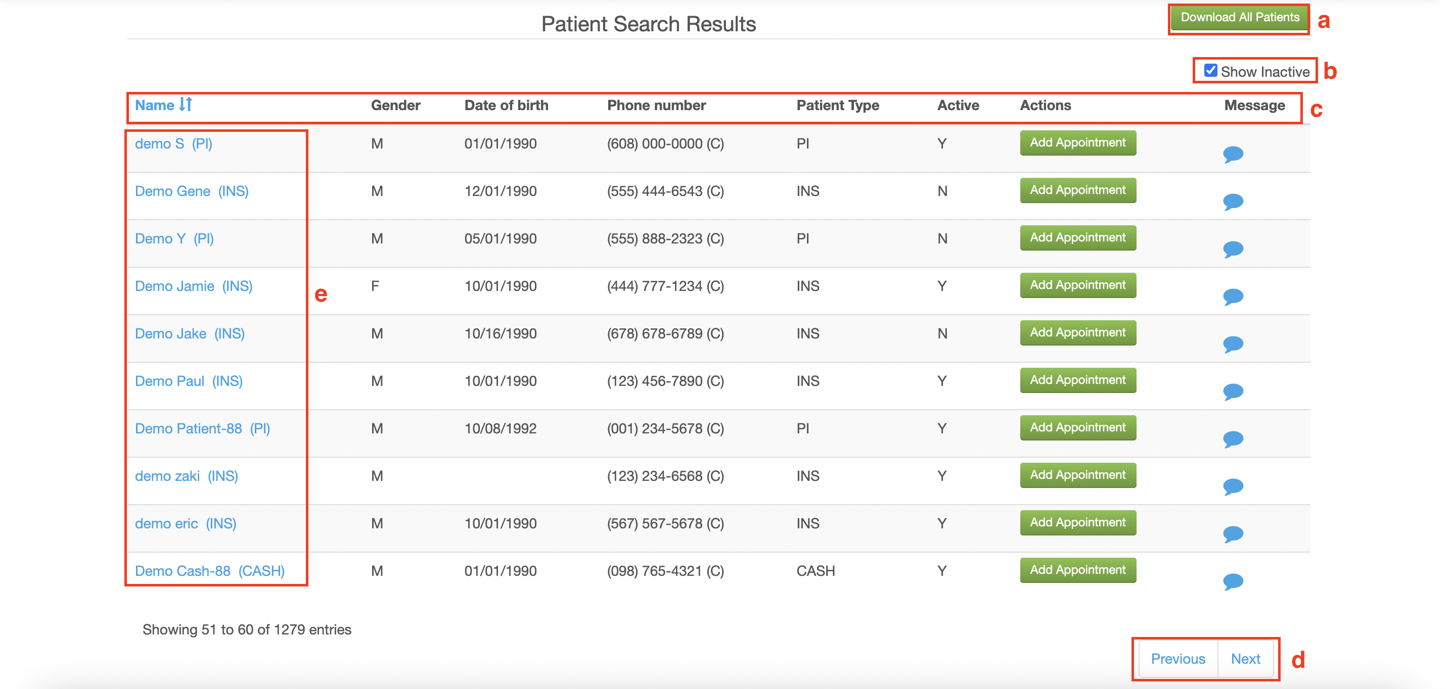Open message for demo S patient
The height and width of the screenshot is (689, 1449).
(1233, 154)
